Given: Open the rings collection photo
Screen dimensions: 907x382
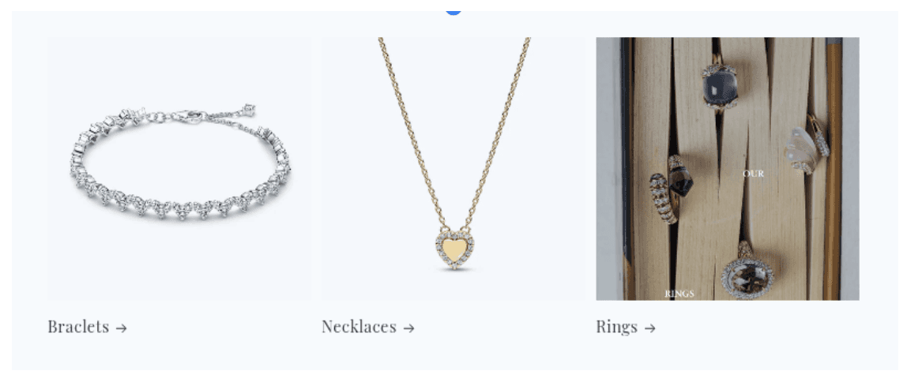Looking at the screenshot, I should [728, 168].
